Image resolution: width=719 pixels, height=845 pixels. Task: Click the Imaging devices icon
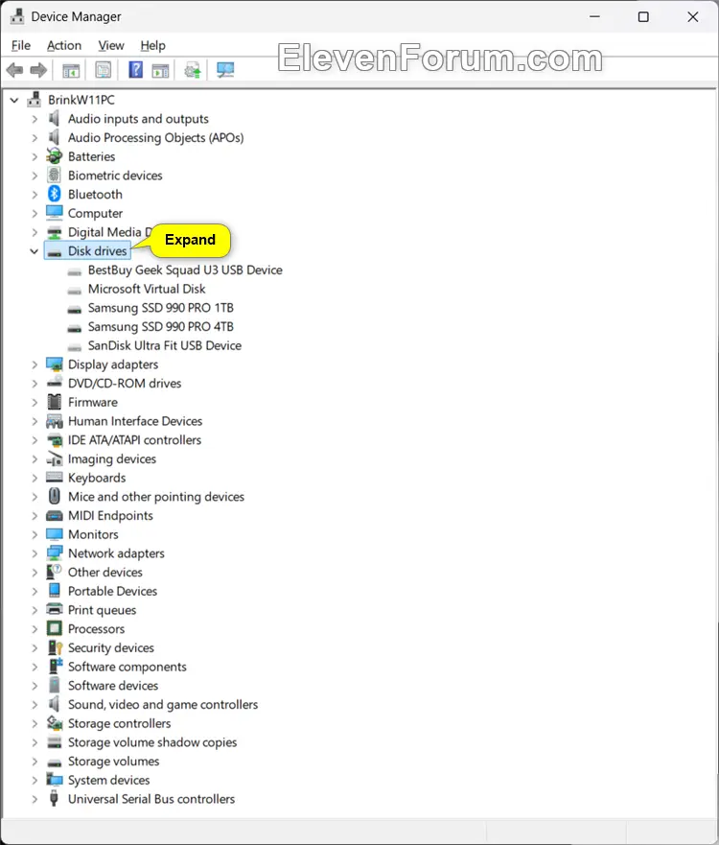click(55, 458)
